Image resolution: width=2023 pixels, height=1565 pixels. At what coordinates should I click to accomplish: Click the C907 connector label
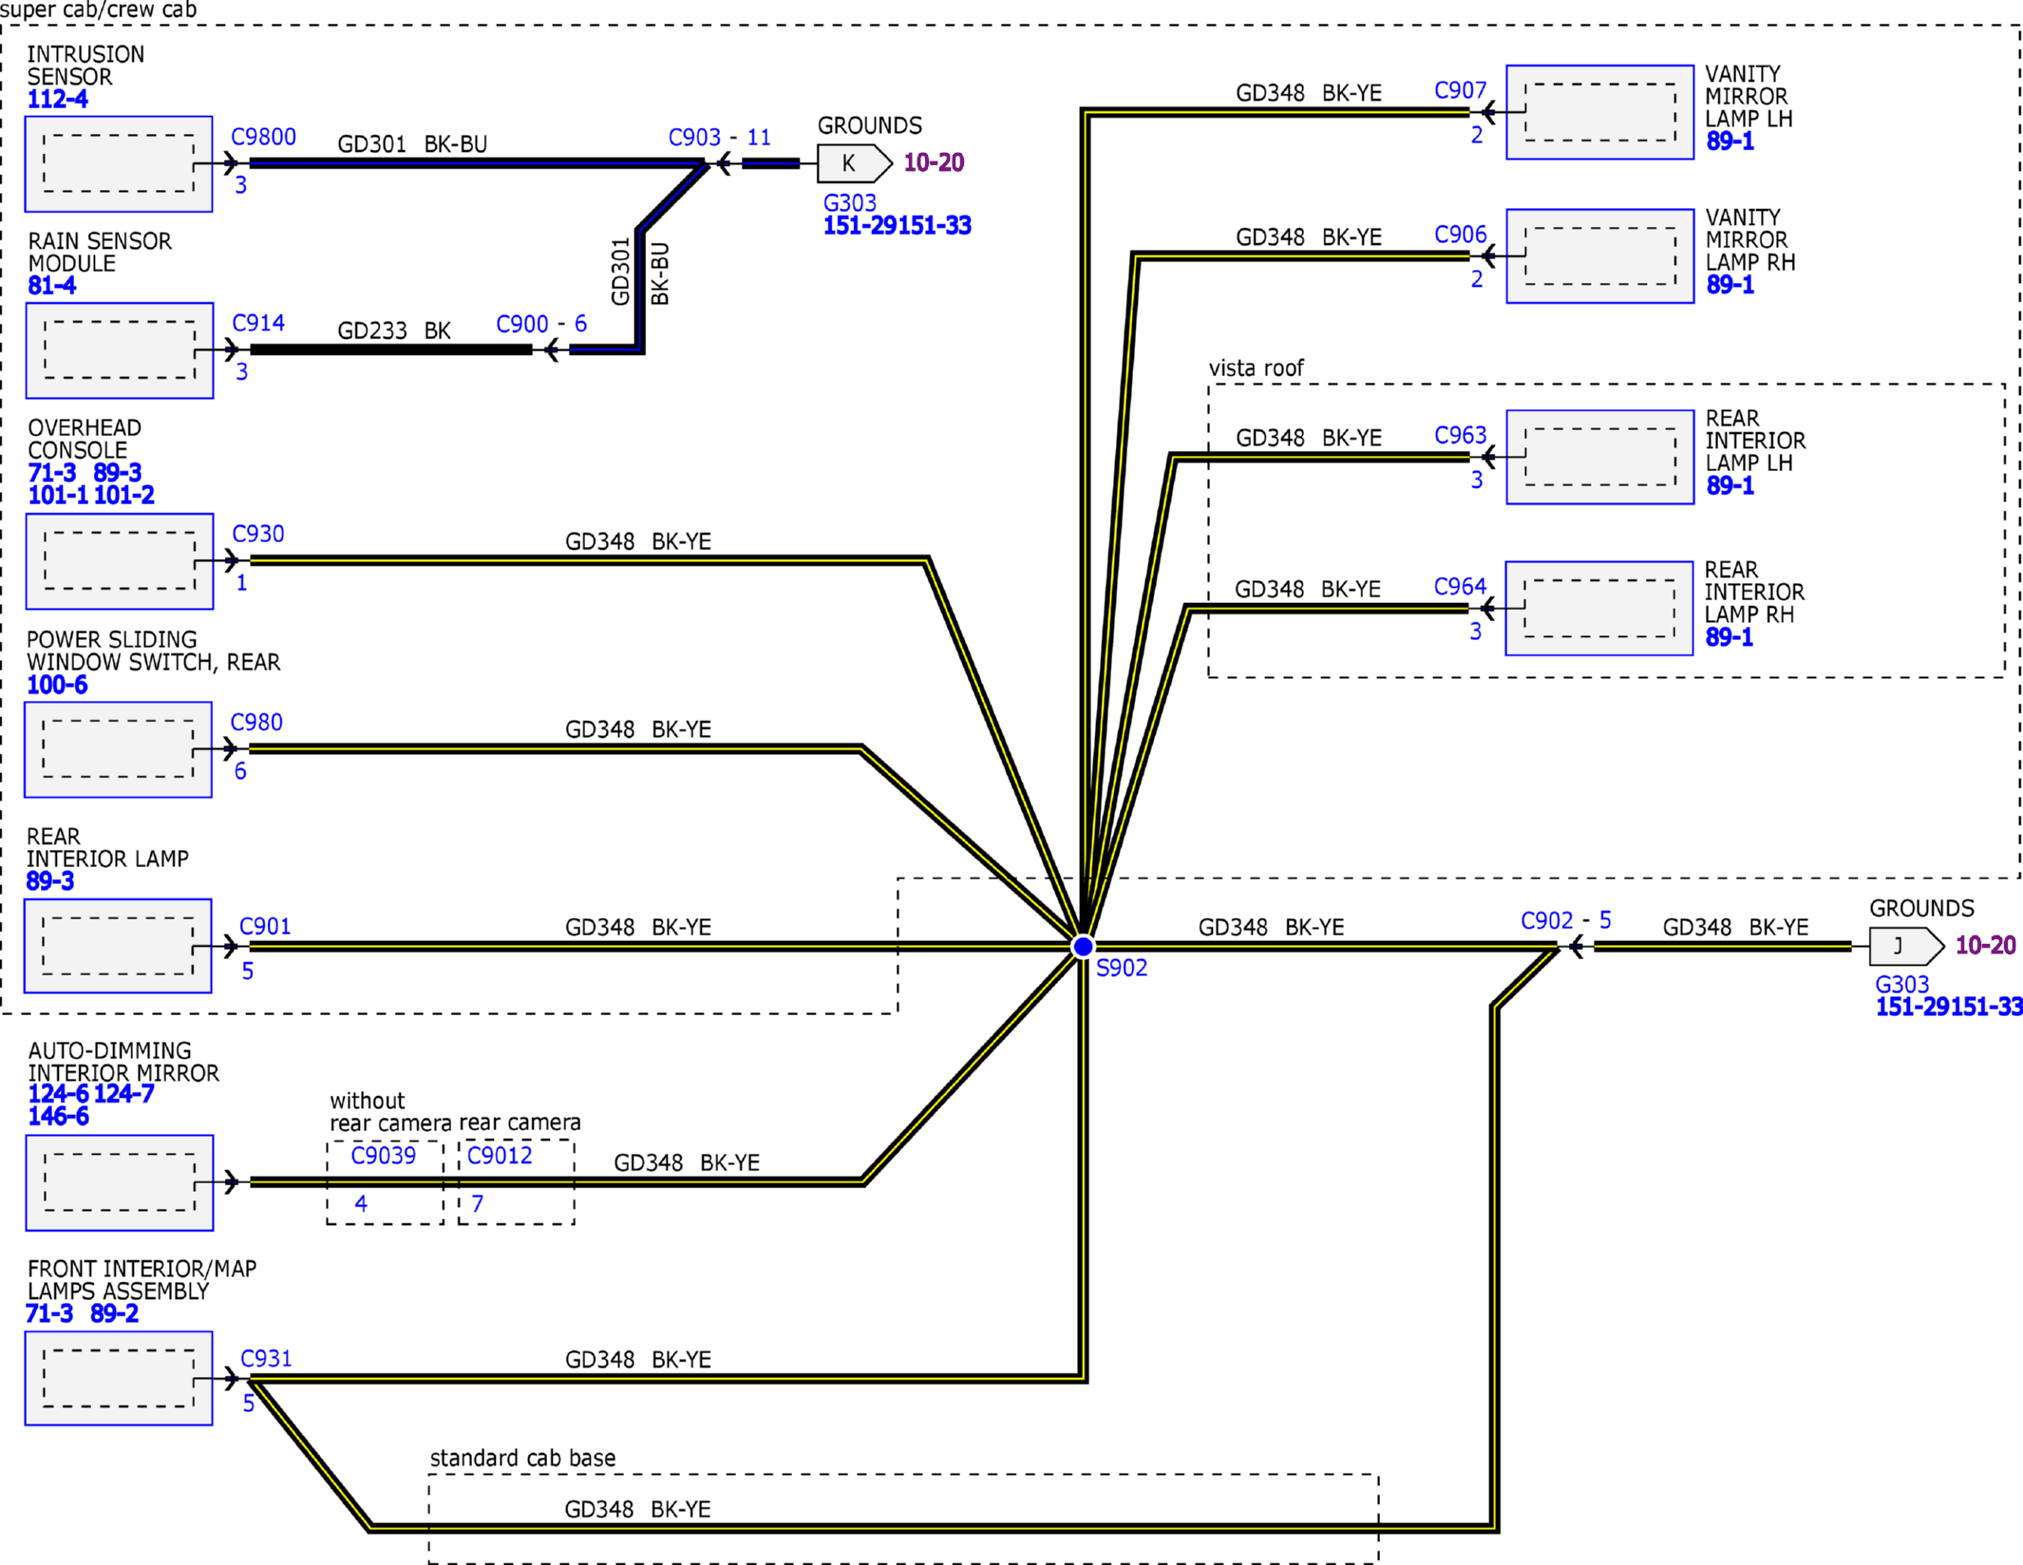pos(1460,90)
